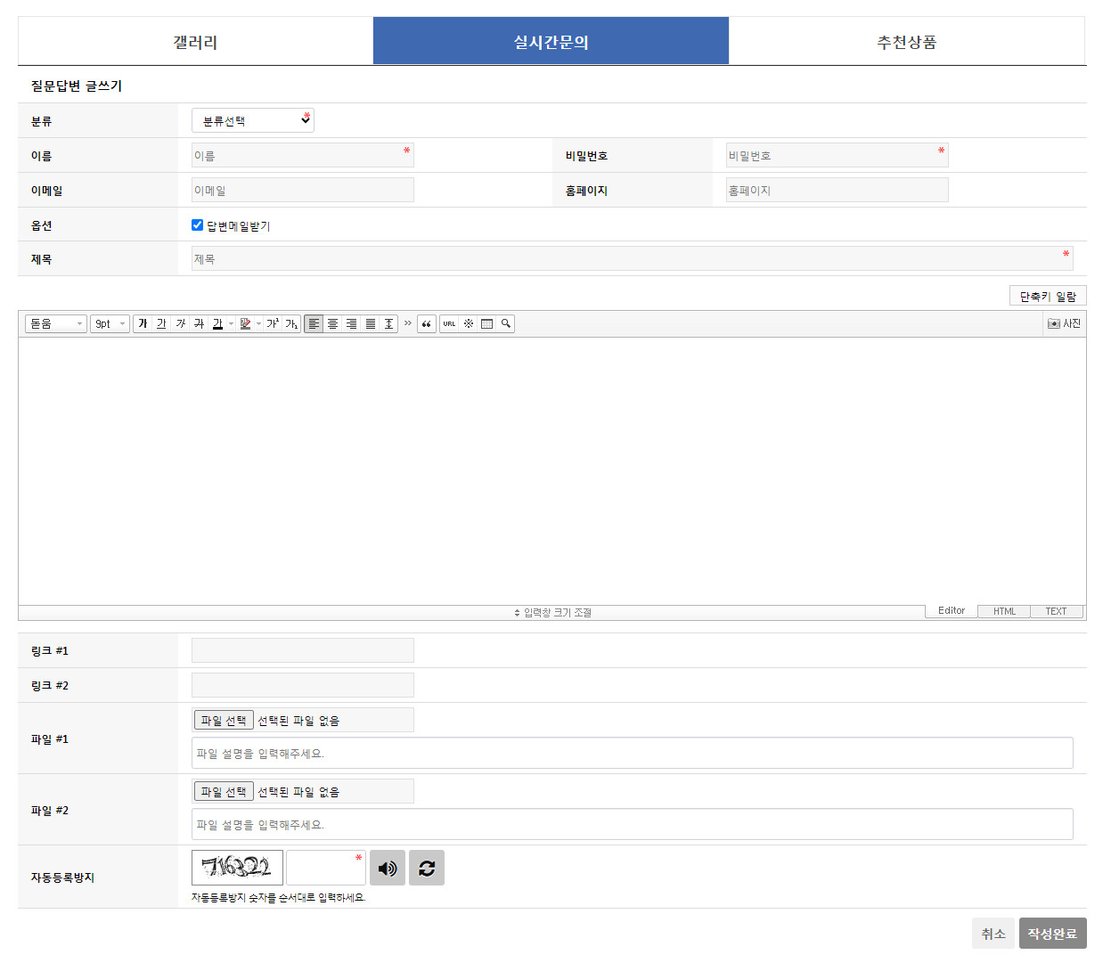Insert a table using table icon

tap(486, 324)
